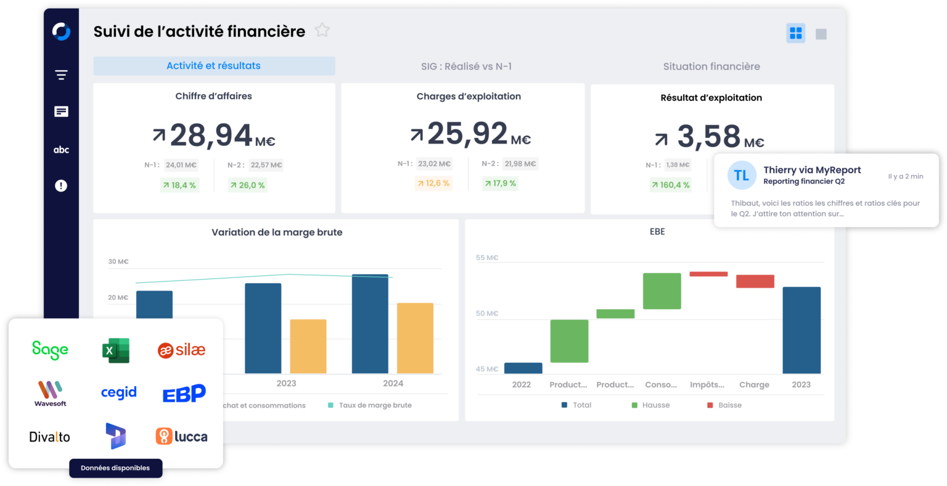Click the alert exclamation icon in the sidebar

(60, 185)
